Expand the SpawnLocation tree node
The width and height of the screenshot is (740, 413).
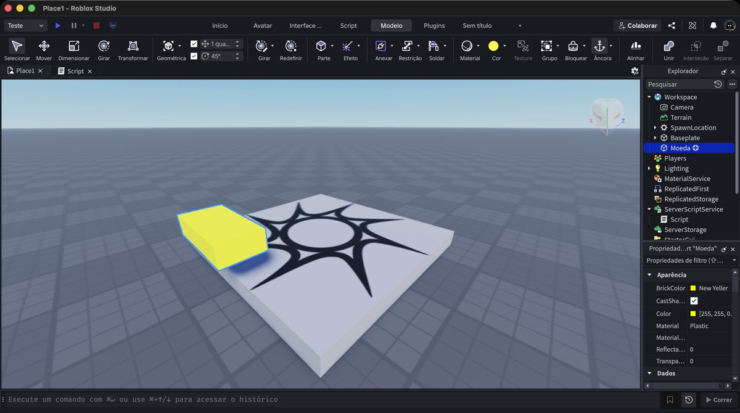pyautogui.click(x=655, y=128)
